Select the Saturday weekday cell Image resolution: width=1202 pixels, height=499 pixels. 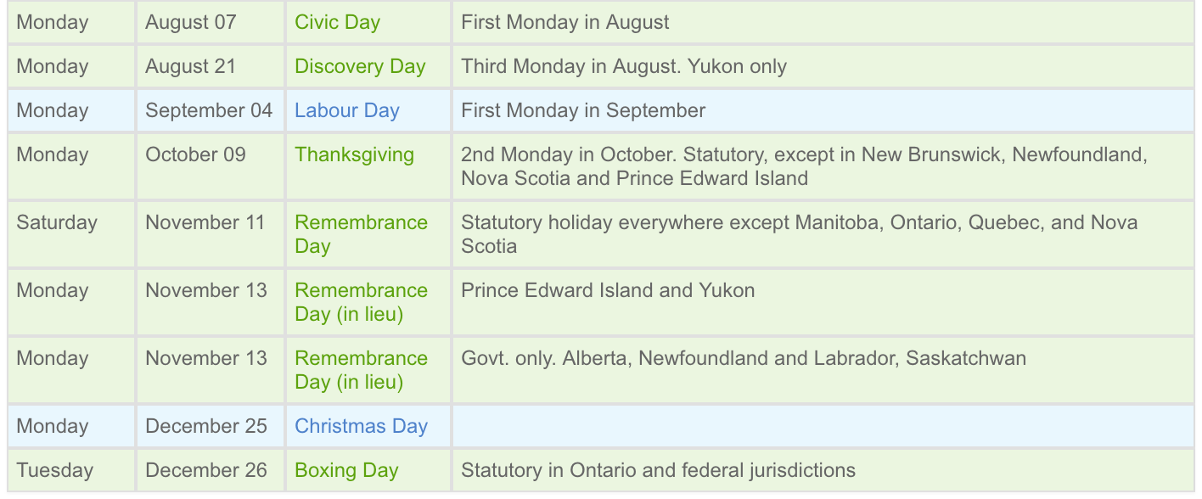pyautogui.click(x=57, y=222)
